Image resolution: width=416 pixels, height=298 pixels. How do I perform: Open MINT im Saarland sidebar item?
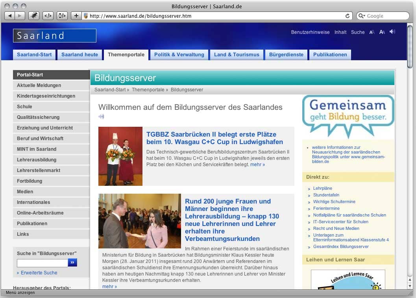click(x=37, y=149)
